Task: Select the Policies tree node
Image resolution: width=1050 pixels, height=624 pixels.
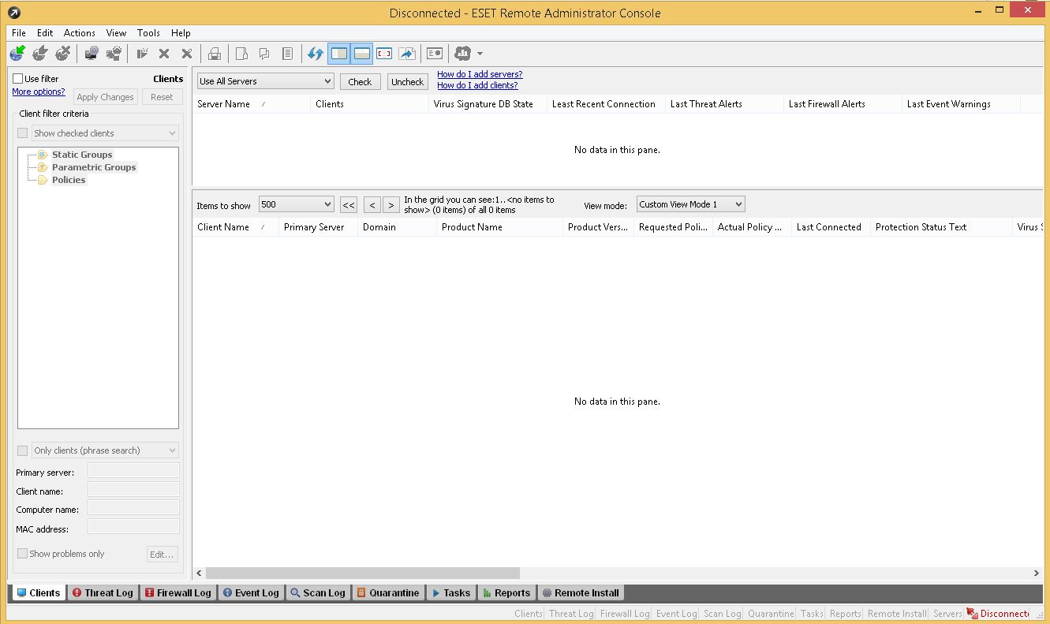Action: point(69,180)
